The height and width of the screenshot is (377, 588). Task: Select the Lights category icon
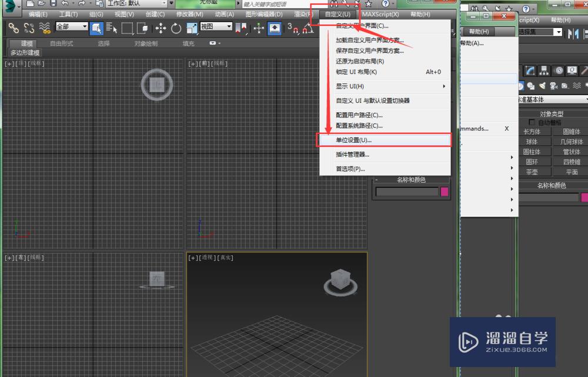pos(542,86)
